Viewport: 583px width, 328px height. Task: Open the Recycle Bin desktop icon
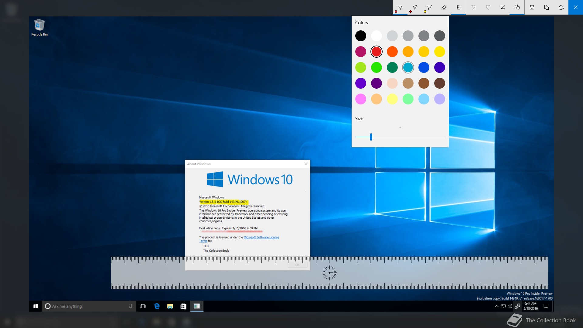39,28
